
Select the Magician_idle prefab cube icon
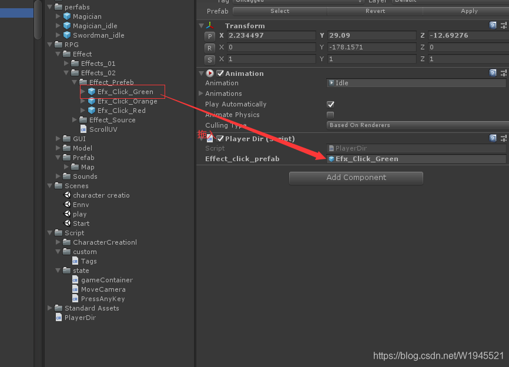[x=67, y=26]
